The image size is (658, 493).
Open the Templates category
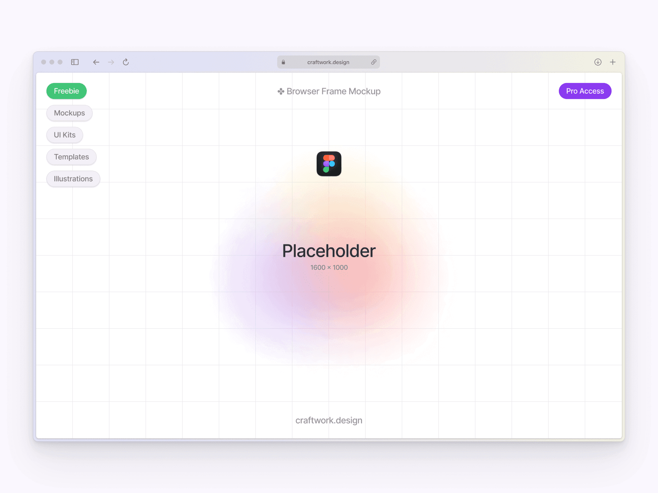coord(72,157)
